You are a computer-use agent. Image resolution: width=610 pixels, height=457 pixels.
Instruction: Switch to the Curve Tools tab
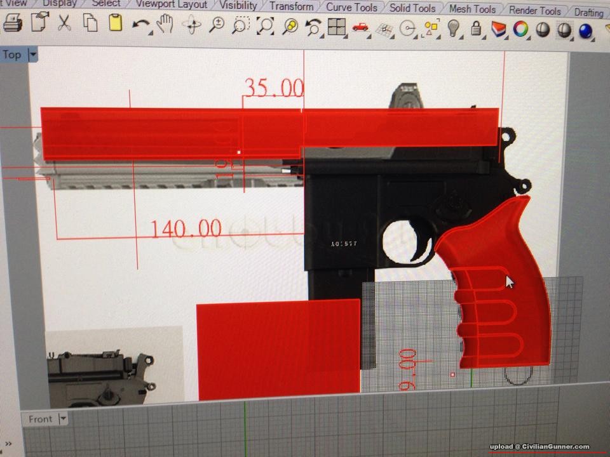click(x=351, y=8)
